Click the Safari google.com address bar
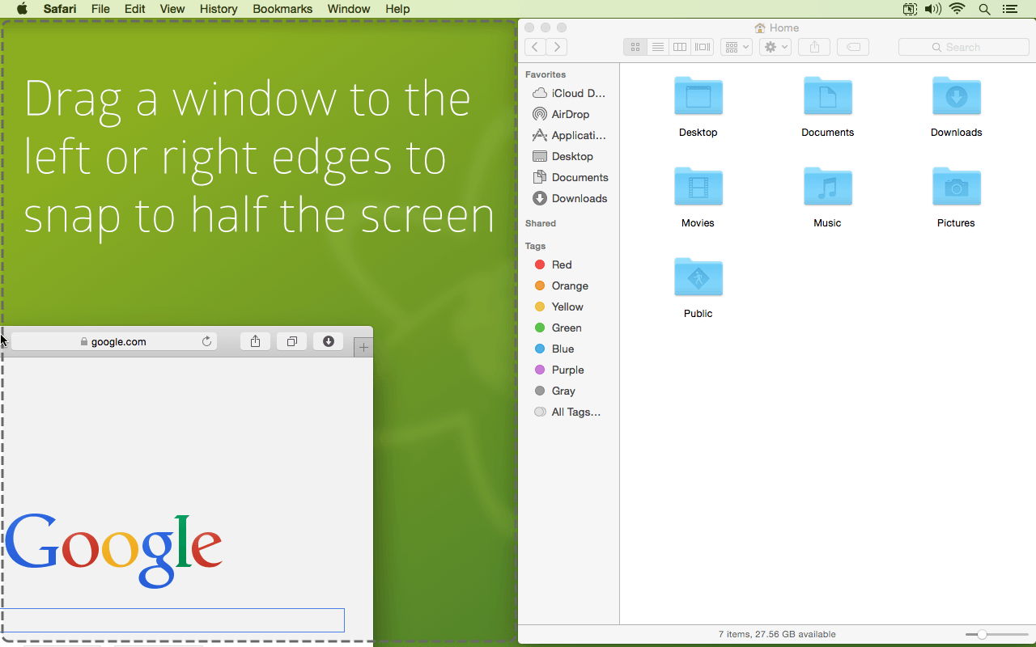 click(x=115, y=341)
